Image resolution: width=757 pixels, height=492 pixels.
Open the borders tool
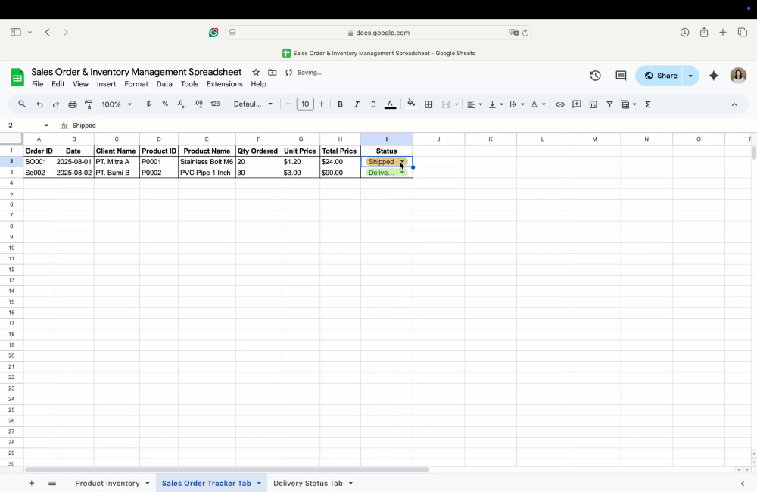click(428, 104)
